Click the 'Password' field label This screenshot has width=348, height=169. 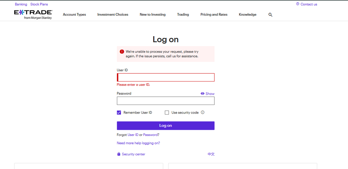(x=124, y=93)
